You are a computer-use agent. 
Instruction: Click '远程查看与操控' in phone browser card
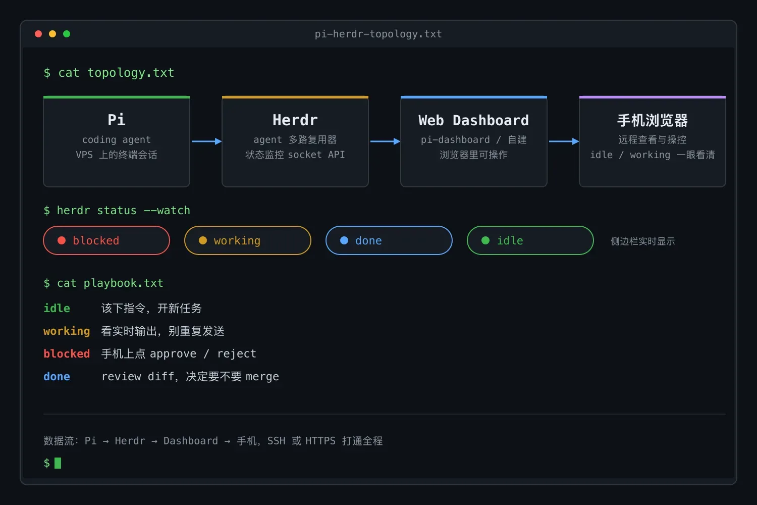(653, 139)
